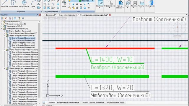Screen dimensions: 189x106
Task: Collapse the Статус-Утверждён (Зелёненький) (15) group arrow
Action: click(4, 69)
